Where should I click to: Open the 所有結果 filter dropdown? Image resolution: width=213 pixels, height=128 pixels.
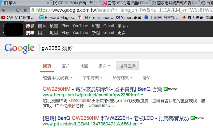[122, 78]
